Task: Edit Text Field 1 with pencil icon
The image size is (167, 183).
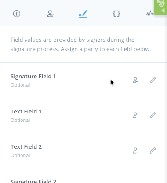Action: point(153,115)
